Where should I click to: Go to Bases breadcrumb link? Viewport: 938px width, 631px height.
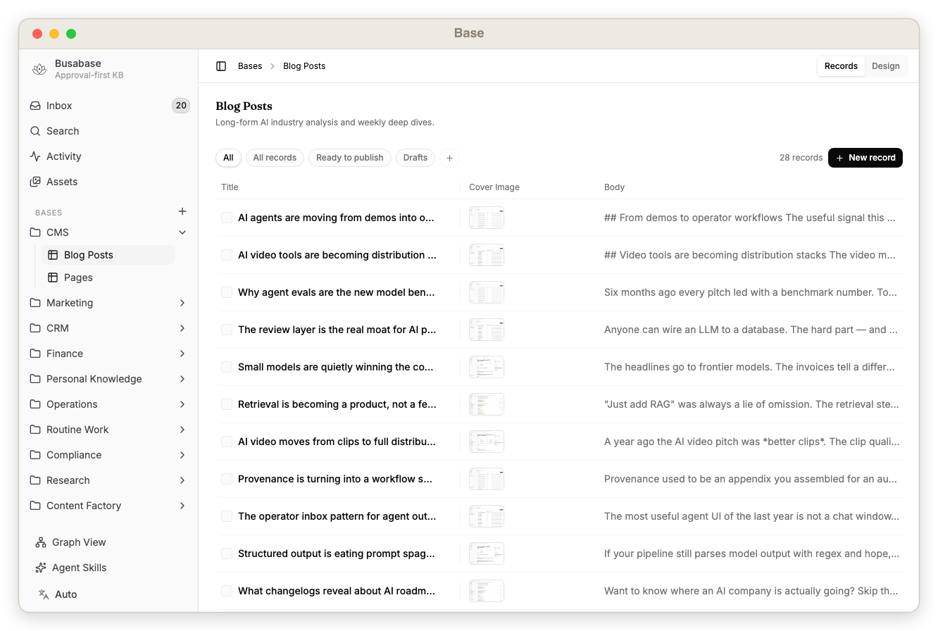250,66
